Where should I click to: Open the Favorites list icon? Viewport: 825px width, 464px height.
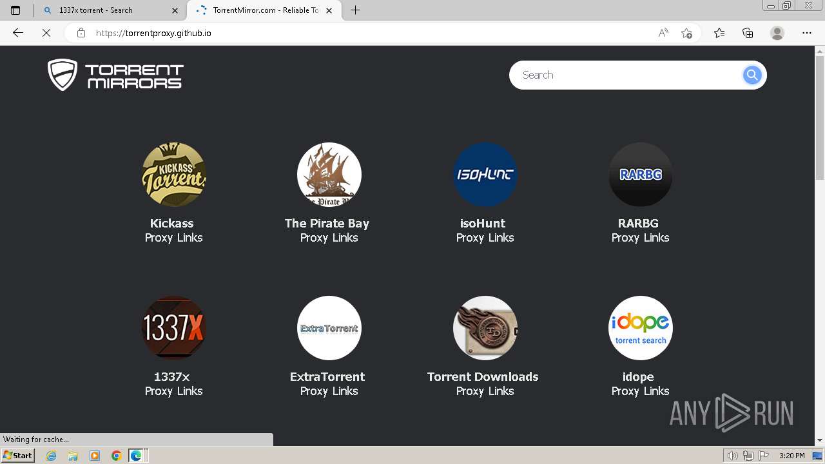(x=719, y=33)
